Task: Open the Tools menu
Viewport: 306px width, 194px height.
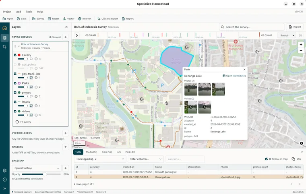Action: (29, 12)
